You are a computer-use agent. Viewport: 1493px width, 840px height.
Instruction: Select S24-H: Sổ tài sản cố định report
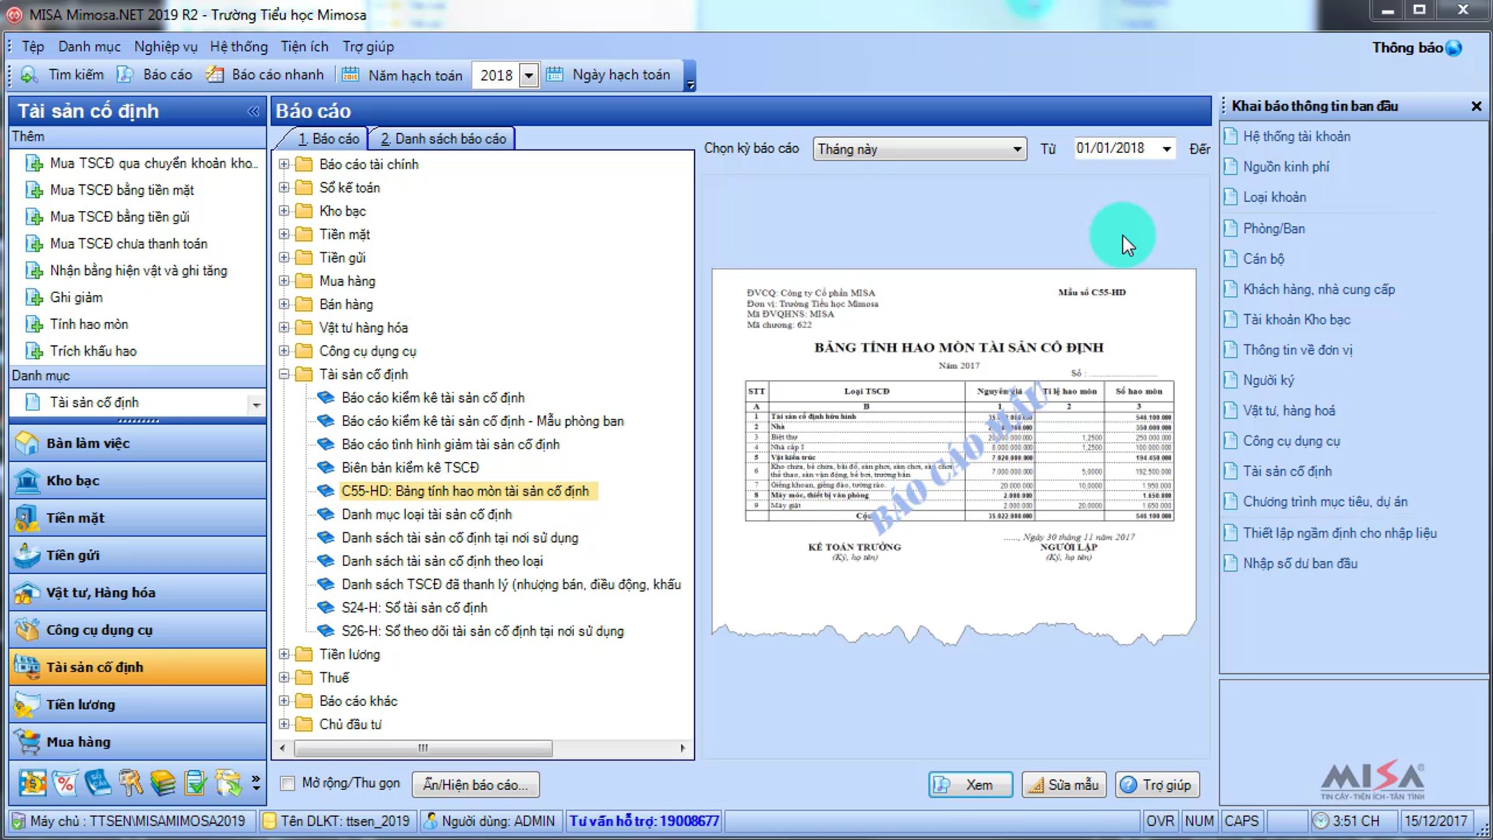pos(414,607)
